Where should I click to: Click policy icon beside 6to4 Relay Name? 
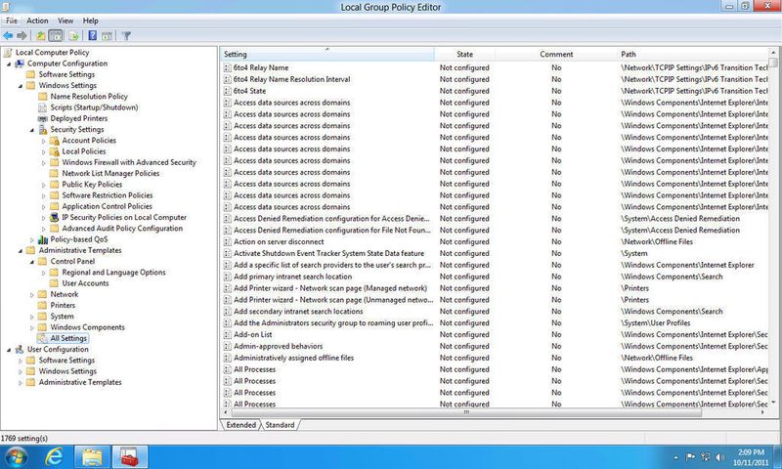228,67
